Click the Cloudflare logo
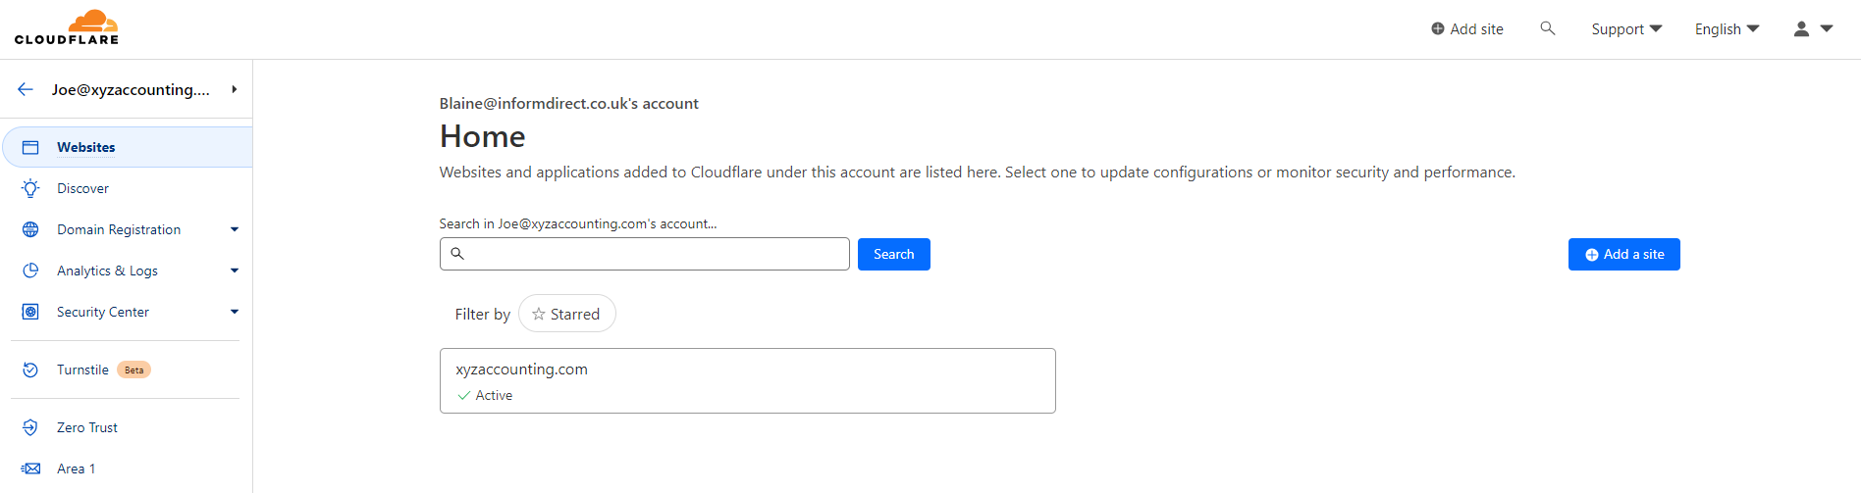 67,27
